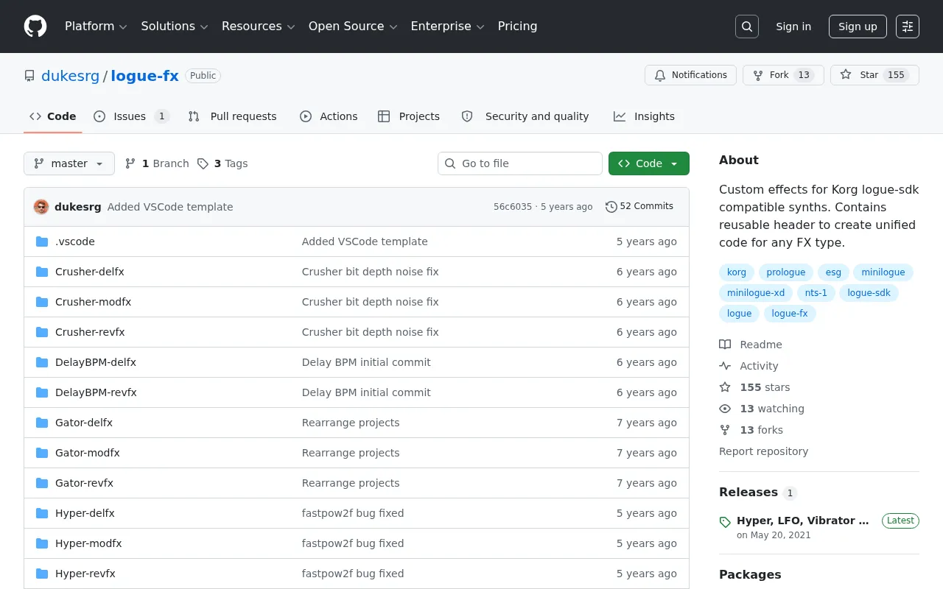Viewport: 943px width, 589px height.
Task: View the 3 Tags link
Action: [222, 163]
